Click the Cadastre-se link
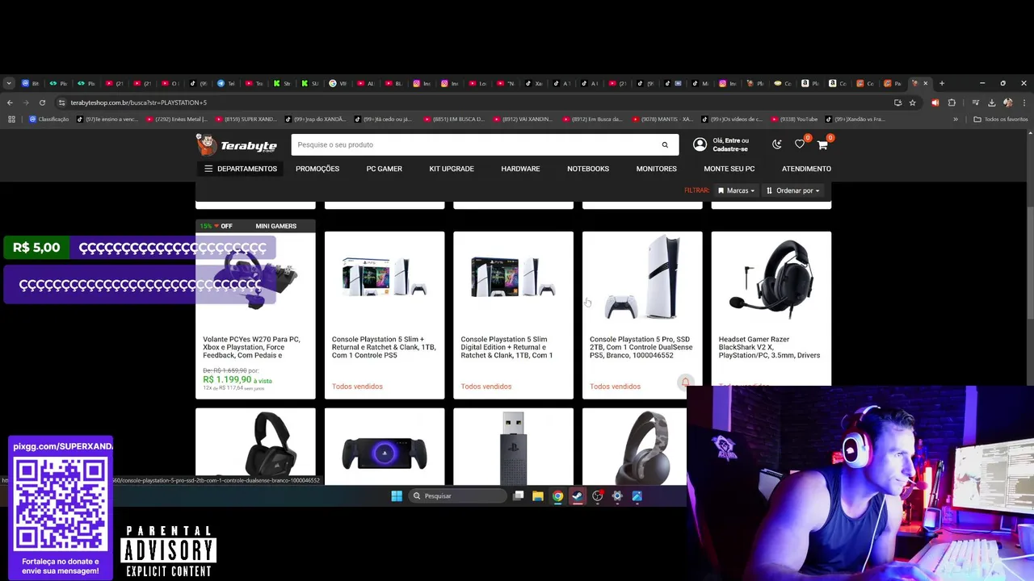This screenshot has width=1034, height=581. [729, 148]
